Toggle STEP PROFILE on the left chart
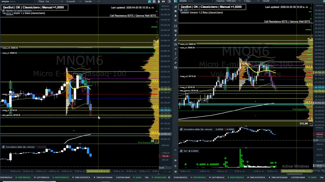 [23, 177]
